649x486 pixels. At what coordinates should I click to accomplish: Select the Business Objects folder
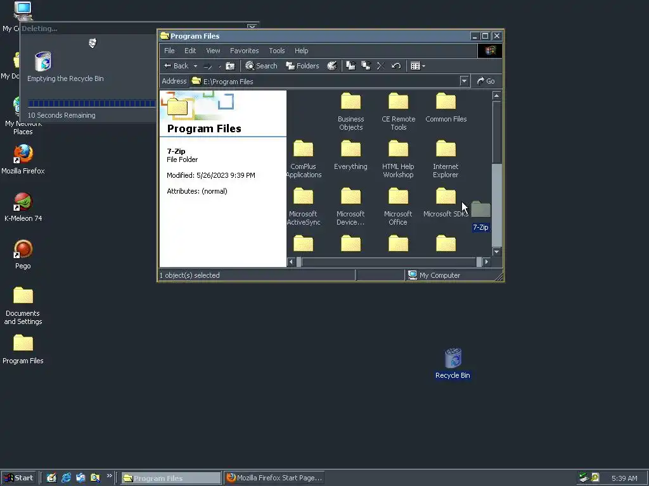coord(350,111)
